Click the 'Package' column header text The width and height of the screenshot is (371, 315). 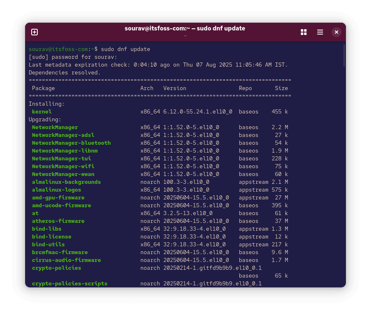[43, 88]
